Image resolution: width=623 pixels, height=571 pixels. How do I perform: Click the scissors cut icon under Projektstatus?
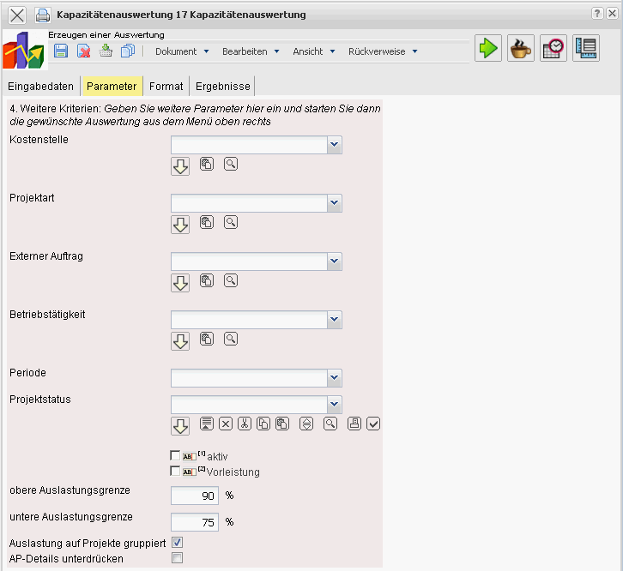pos(244,424)
